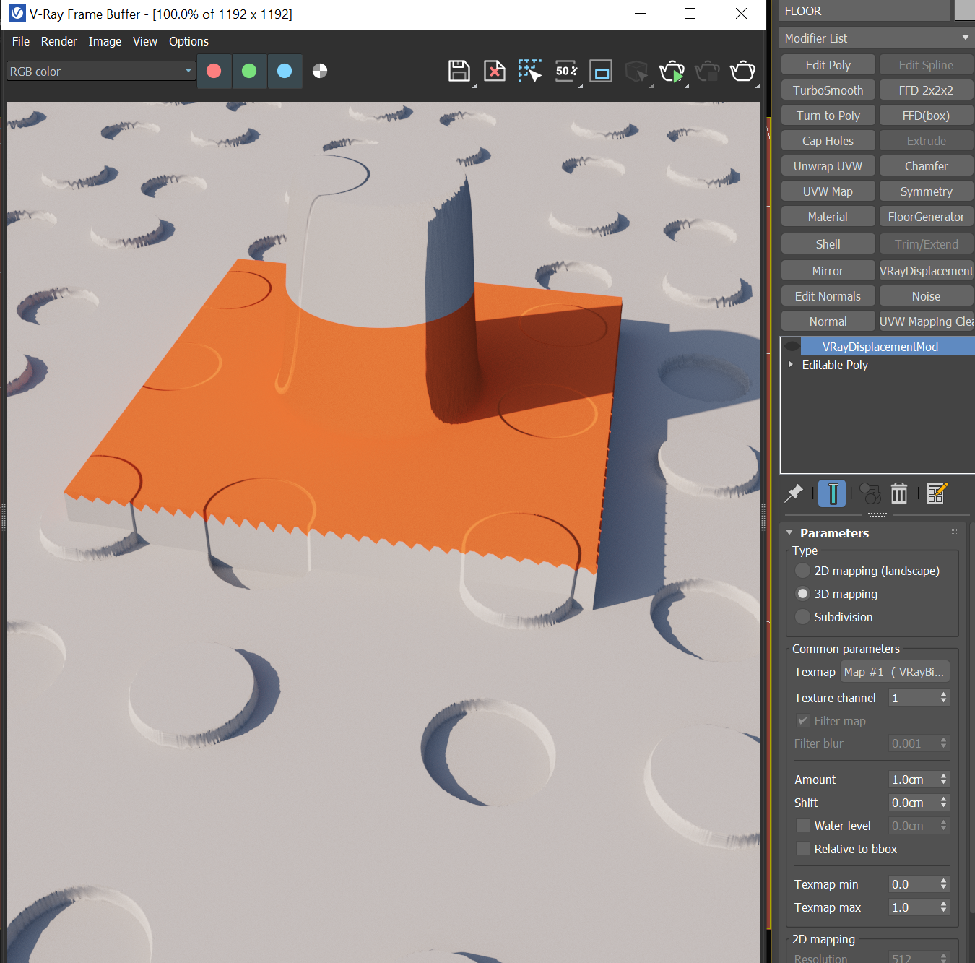Apply the TurboSmooth modifier
This screenshot has height=963, width=975.
pyautogui.click(x=828, y=90)
